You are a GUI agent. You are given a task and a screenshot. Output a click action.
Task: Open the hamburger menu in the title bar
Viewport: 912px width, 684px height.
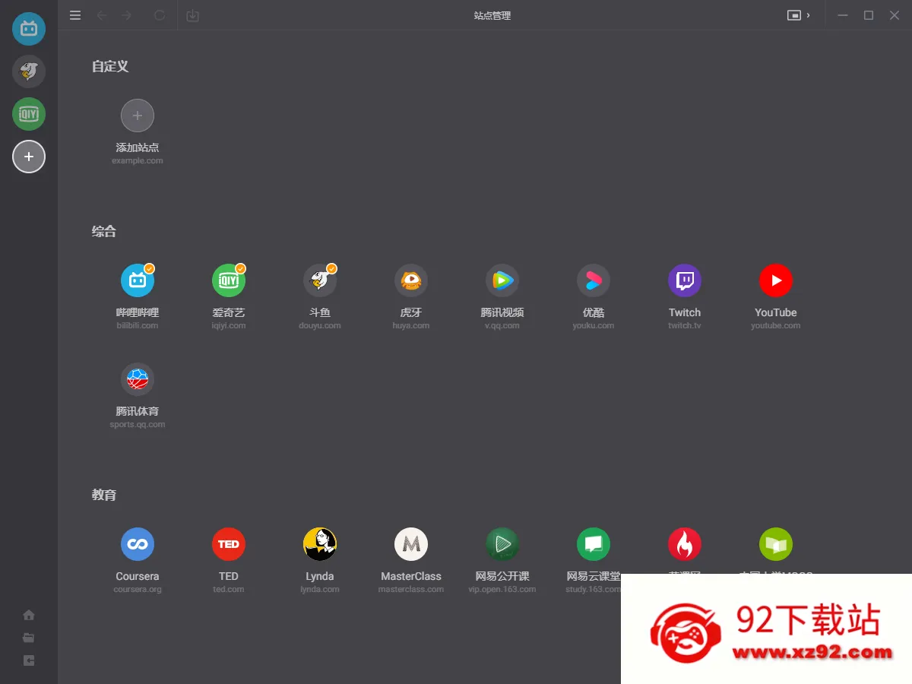pos(75,15)
